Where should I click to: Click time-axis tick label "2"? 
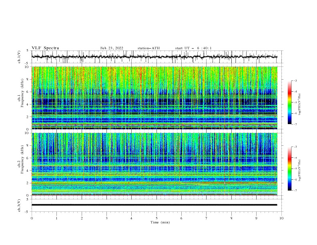pos(82,218)
